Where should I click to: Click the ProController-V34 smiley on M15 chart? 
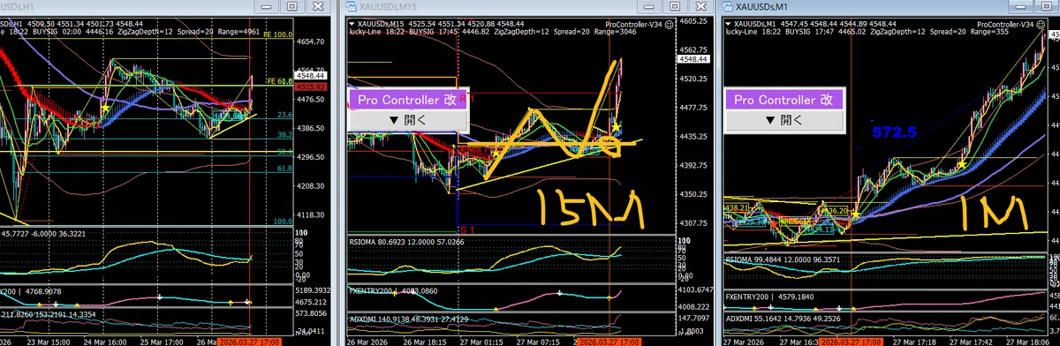pyautogui.click(x=670, y=24)
